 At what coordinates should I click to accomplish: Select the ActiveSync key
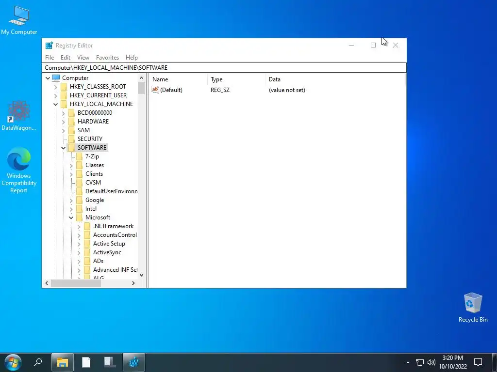coord(107,252)
